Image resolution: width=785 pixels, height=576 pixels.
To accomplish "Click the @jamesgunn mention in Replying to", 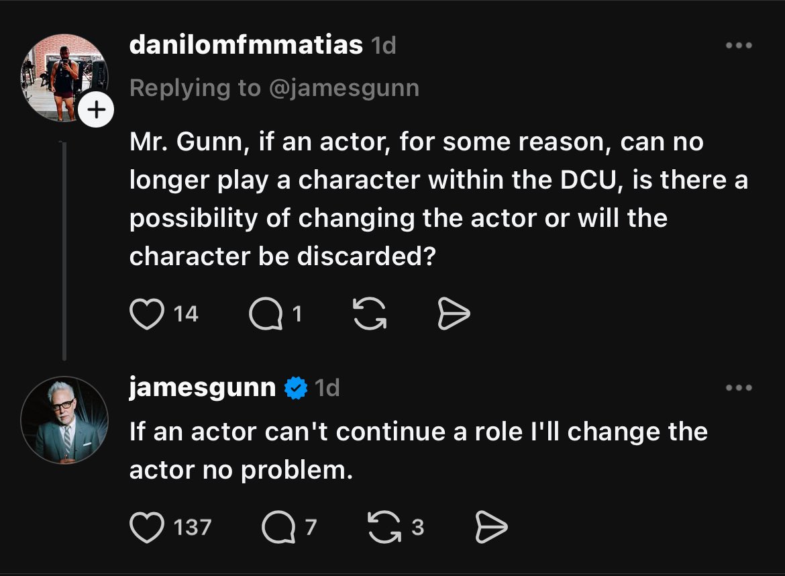I will click(344, 87).
